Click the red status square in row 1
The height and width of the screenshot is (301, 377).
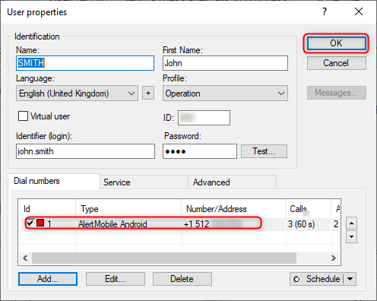(40, 223)
